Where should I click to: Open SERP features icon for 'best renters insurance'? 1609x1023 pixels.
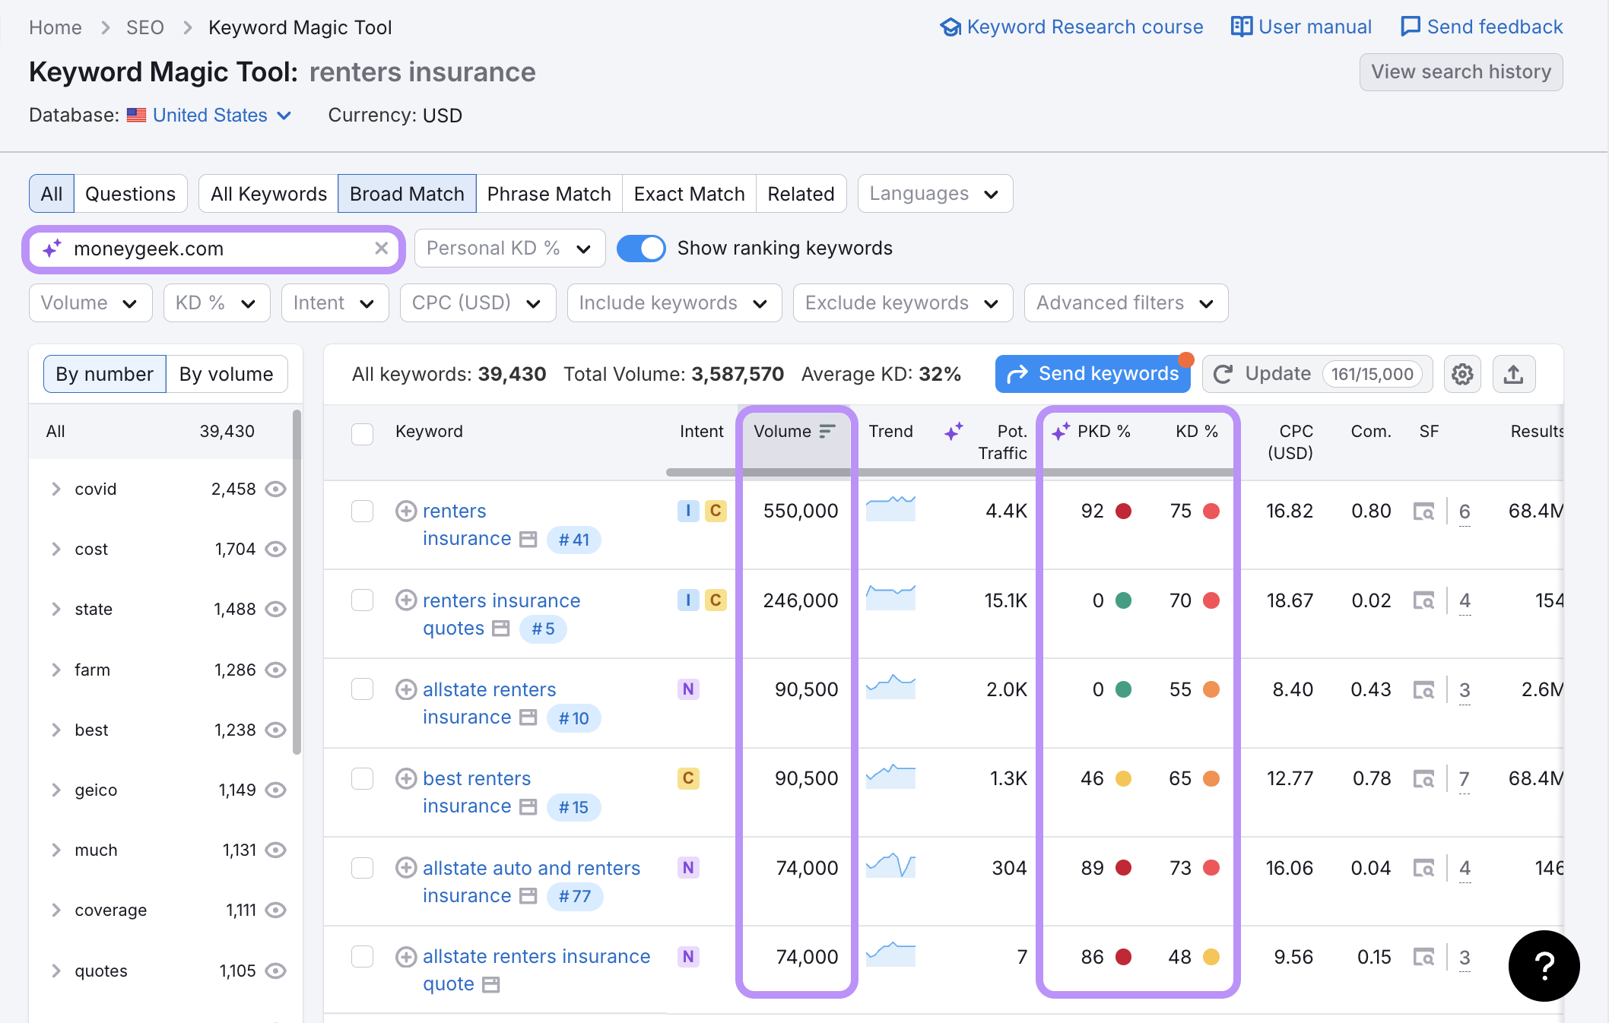click(1423, 779)
